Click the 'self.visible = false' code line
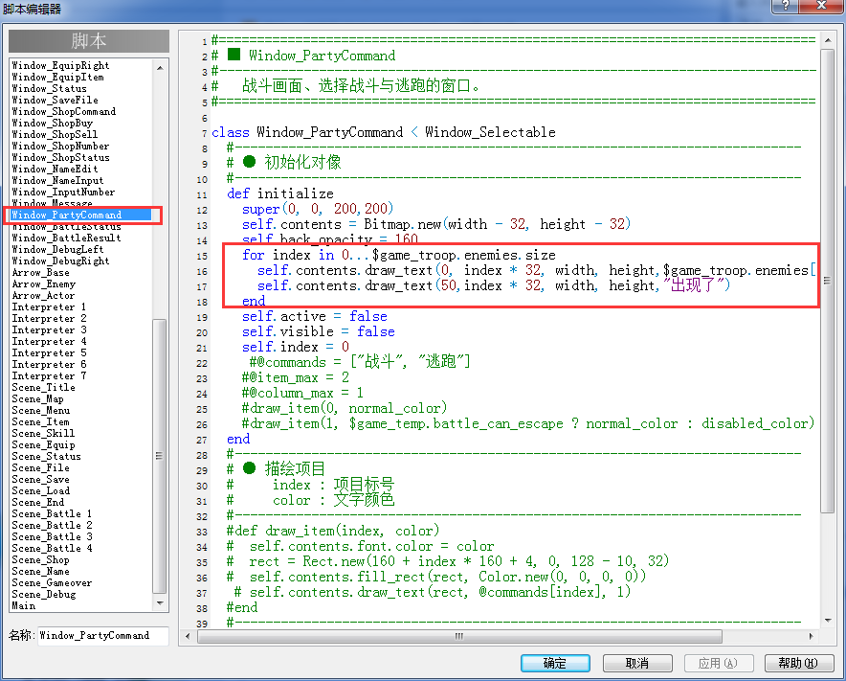This screenshot has width=846, height=681. click(319, 331)
